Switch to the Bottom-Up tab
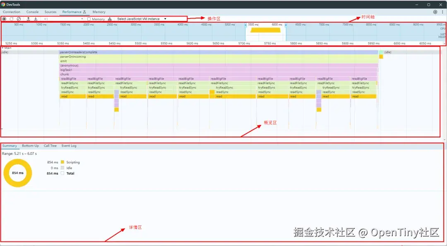The image size is (447, 246). 31,146
